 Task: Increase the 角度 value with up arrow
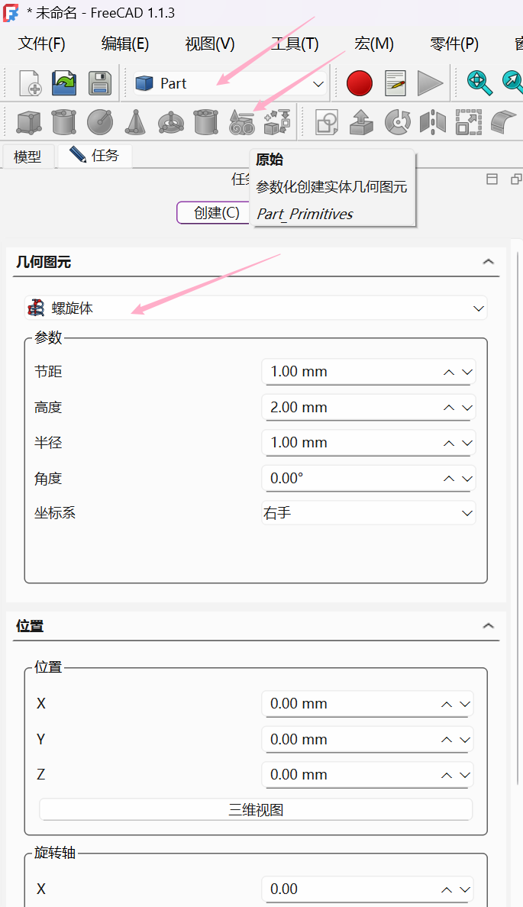449,479
